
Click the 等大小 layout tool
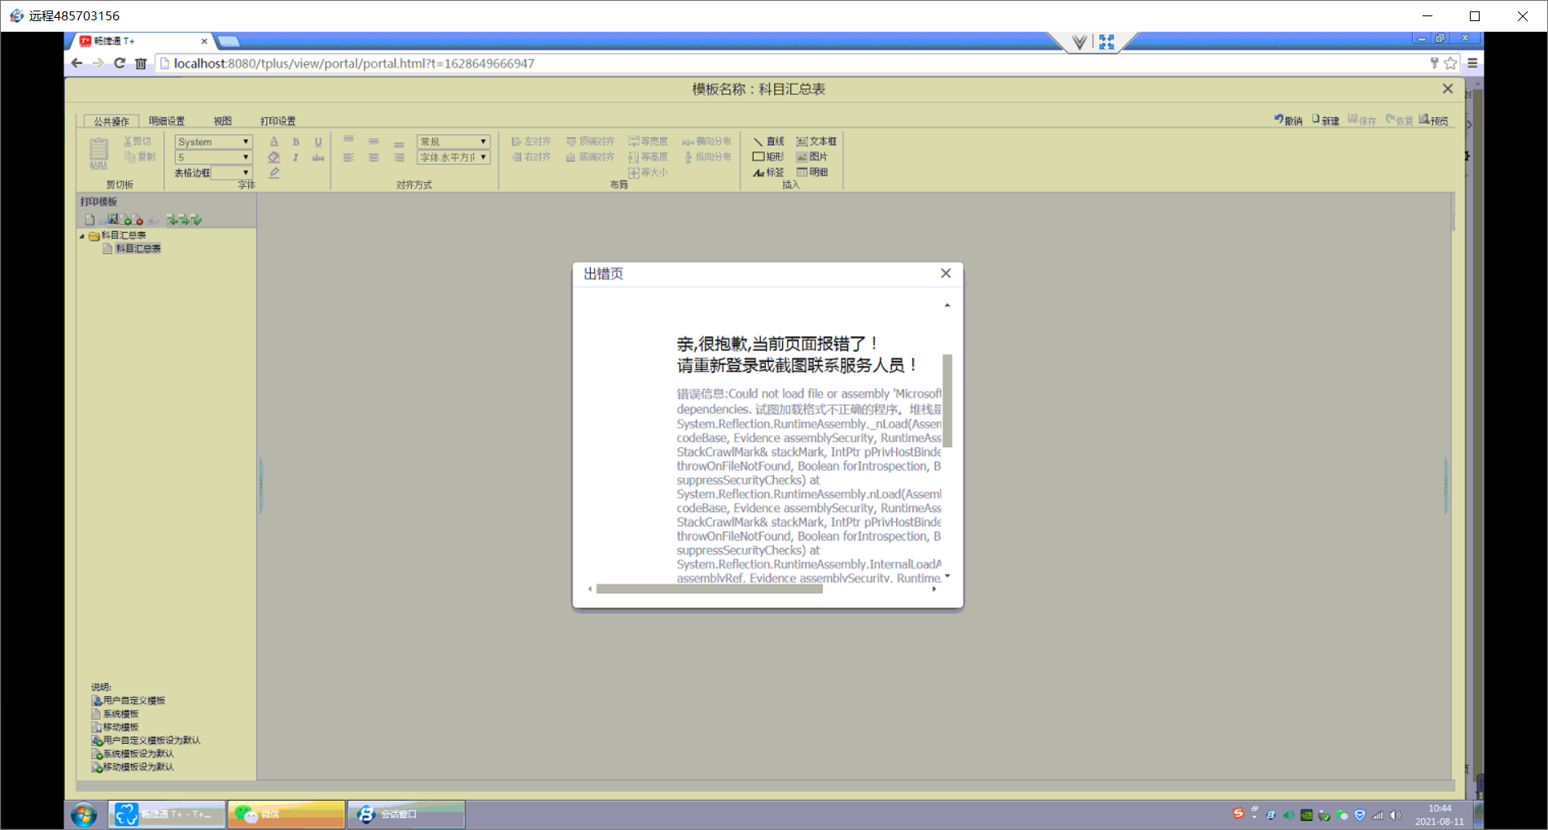click(x=648, y=172)
